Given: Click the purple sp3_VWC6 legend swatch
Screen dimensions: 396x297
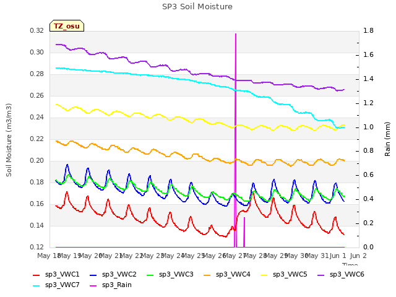Looking at the screenshot, I should pos(321,275).
